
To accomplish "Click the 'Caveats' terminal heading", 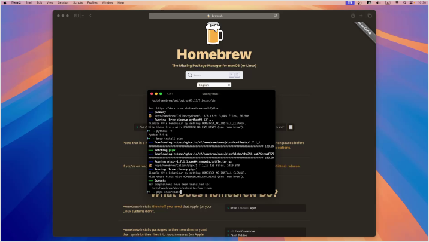I will pos(160,180).
